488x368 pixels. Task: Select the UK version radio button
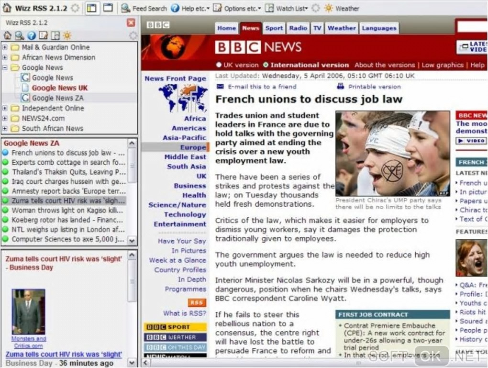click(219, 65)
